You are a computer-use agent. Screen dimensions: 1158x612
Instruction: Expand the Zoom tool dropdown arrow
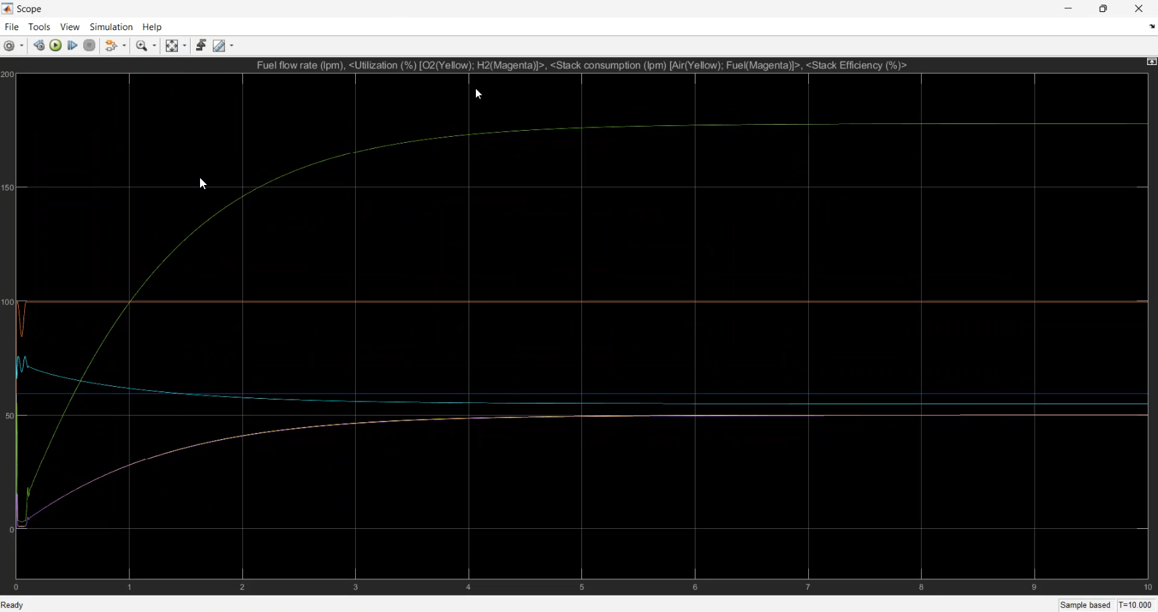click(x=155, y=46)
